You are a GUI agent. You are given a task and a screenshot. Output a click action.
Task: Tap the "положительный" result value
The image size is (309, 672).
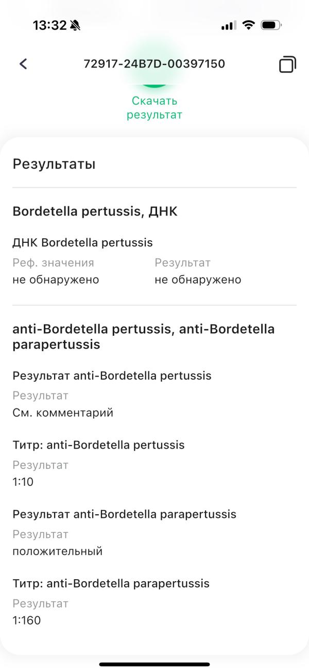tap(58, 551)
